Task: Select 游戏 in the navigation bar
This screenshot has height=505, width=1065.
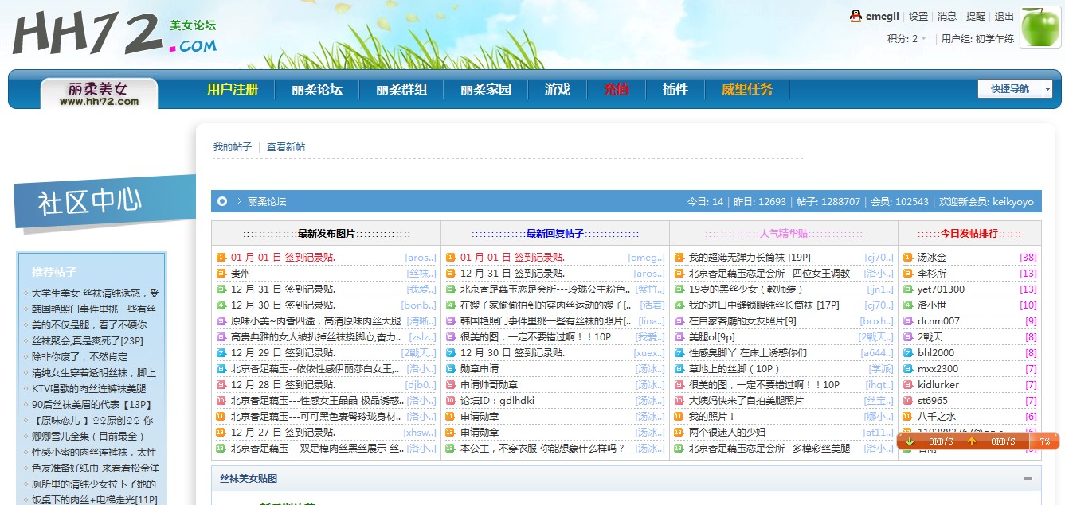Action: (558, 89)
